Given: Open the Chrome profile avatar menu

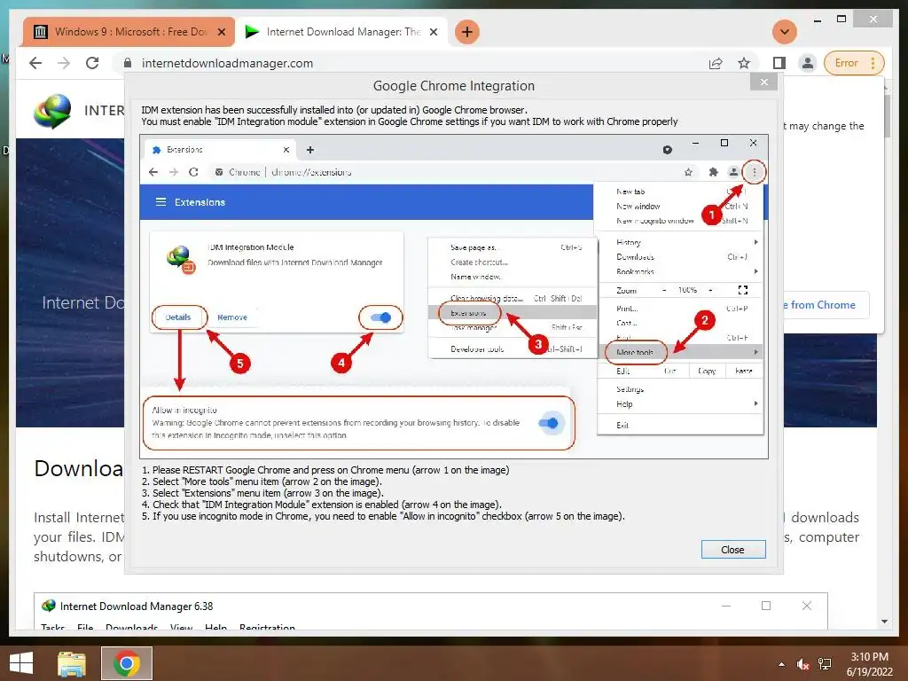Looking at the screenshot, I should pyautogui.click(x=807, y=63).
